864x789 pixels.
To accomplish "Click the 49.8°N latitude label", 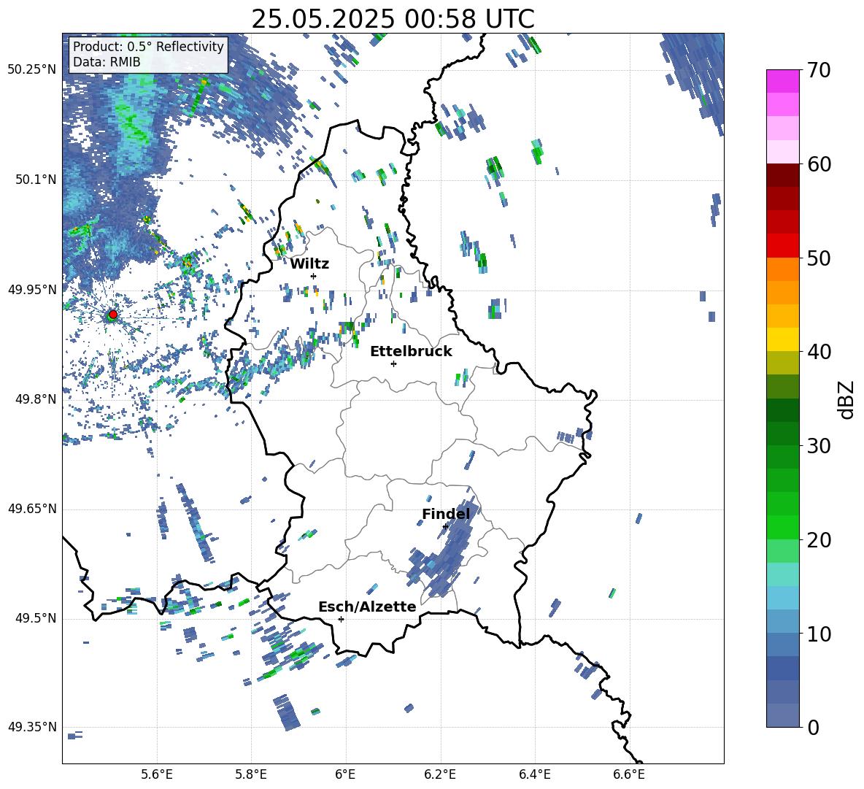I will tap(35, 399).
